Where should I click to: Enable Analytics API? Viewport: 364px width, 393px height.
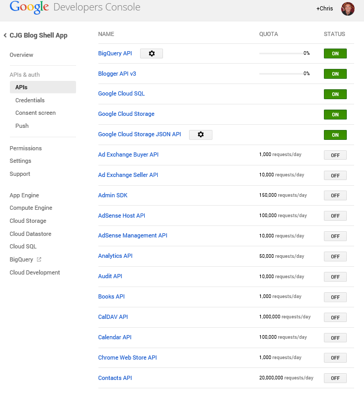click(x=335, y=256)
